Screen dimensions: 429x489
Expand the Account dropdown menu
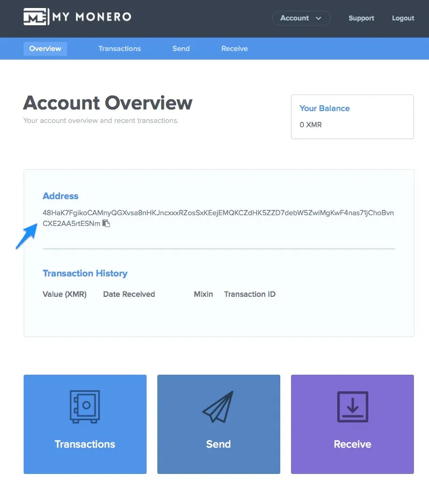[301, 18]
